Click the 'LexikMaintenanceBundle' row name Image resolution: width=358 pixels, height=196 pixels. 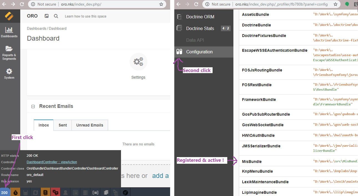tap(265, 182)
